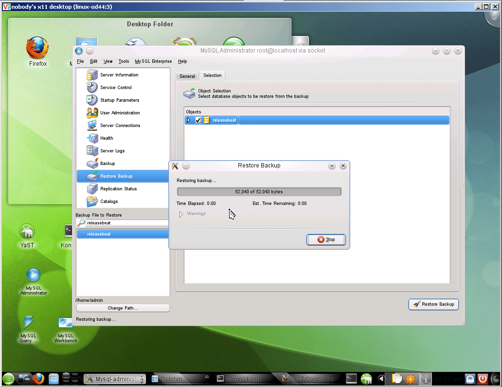Open the MySQL Enterprise menu
Viewport: 502px width, 387px height.
[153, 61]
